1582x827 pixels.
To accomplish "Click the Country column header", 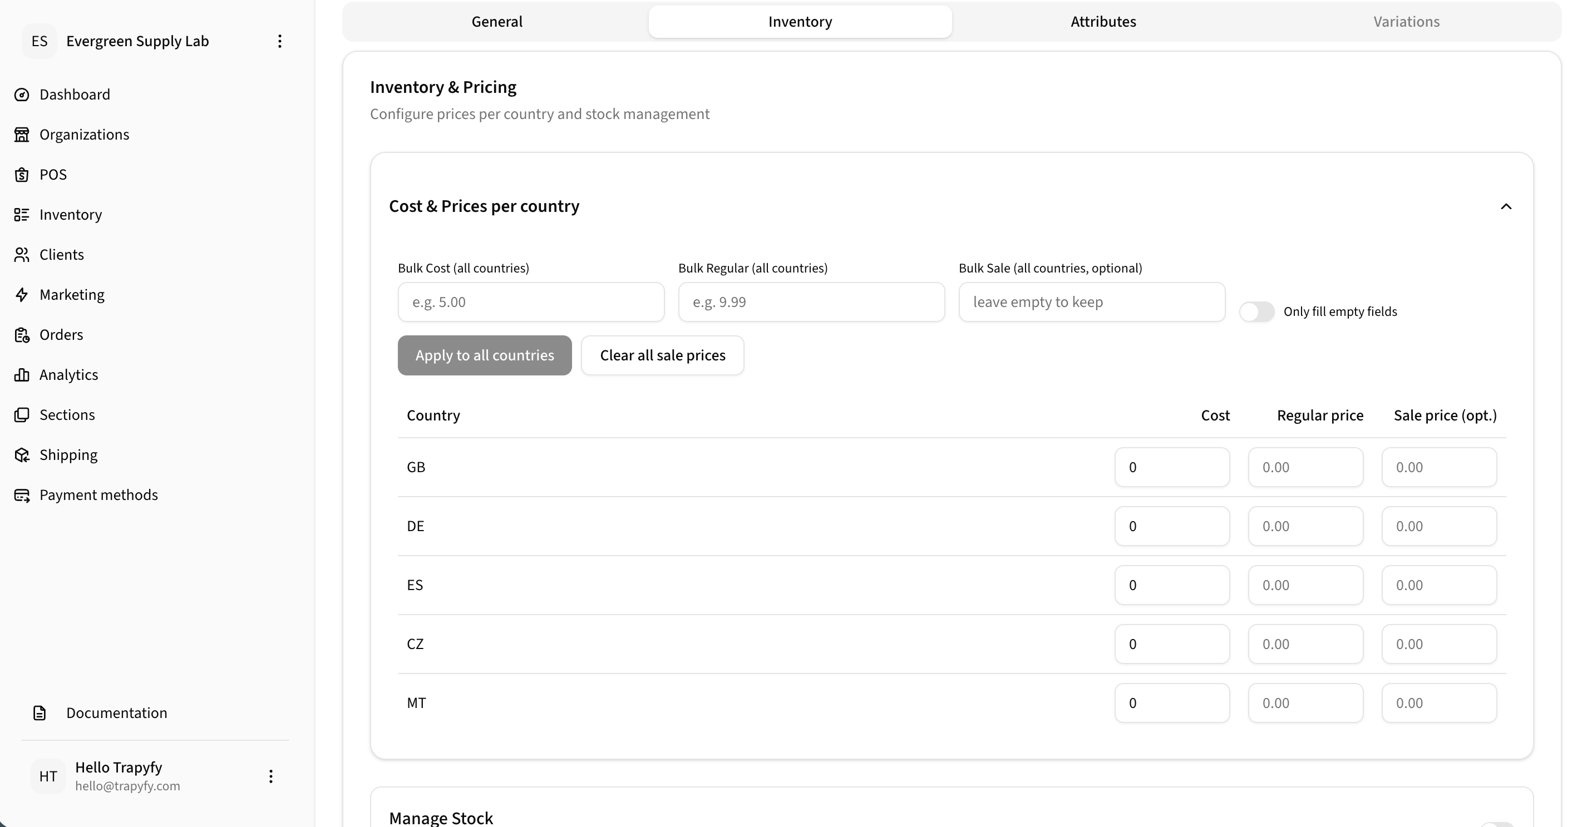I will [x=433, y=415].
